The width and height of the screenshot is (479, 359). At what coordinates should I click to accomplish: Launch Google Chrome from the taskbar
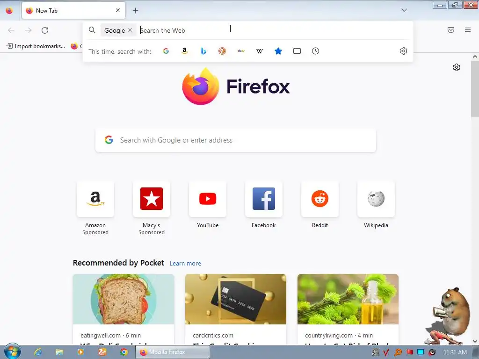coord(123,352)
